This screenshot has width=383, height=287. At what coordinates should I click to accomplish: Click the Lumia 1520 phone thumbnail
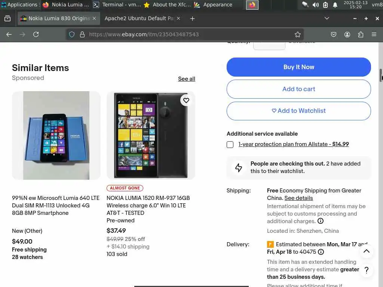point(151,135)
